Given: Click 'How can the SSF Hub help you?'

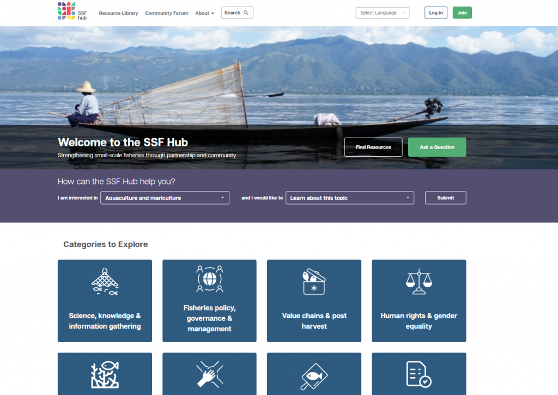Looking at the screenshot, I should pyautogui.click(x=117, y=182).
